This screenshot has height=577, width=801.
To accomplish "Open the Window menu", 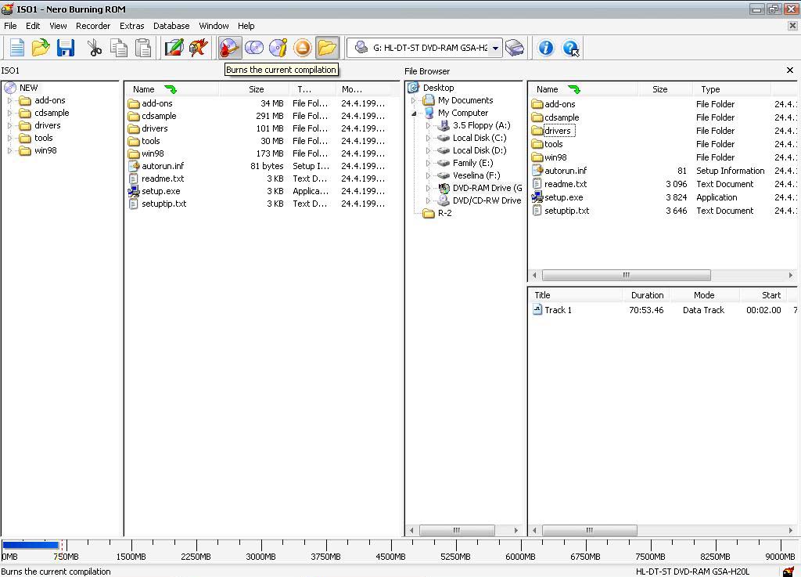I will [x=214, y=26].
